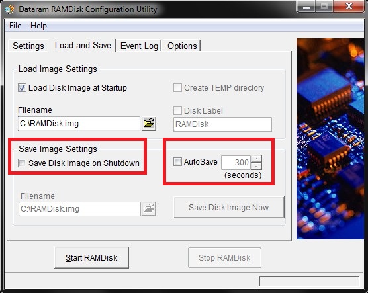Viewport: 368px width, 293px height.
Task: Tick the Disk Label checkbox
Action: [177, 110]
